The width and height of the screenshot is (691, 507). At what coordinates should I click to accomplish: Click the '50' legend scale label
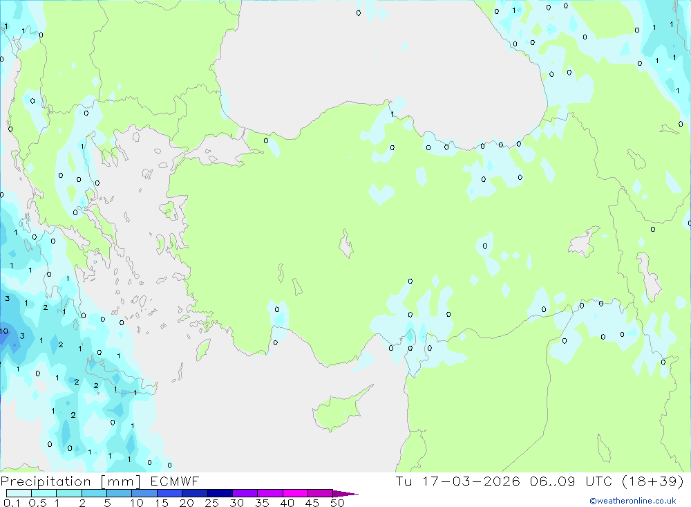[x=337, y=503]
